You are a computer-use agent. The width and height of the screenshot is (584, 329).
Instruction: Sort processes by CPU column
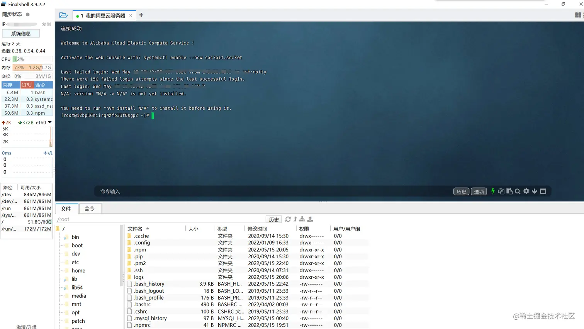[27, 85]
